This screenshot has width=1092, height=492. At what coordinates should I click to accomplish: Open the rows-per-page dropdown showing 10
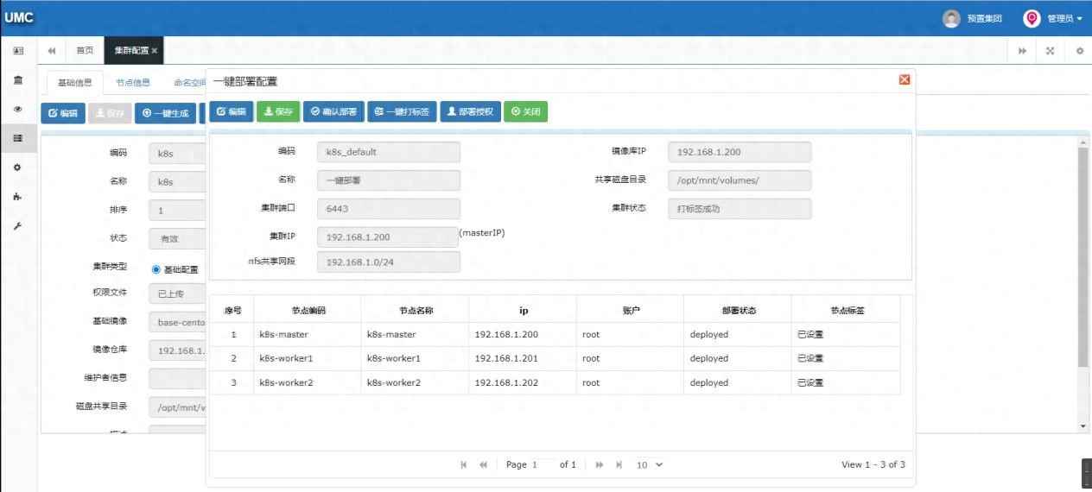coord(650,464)
